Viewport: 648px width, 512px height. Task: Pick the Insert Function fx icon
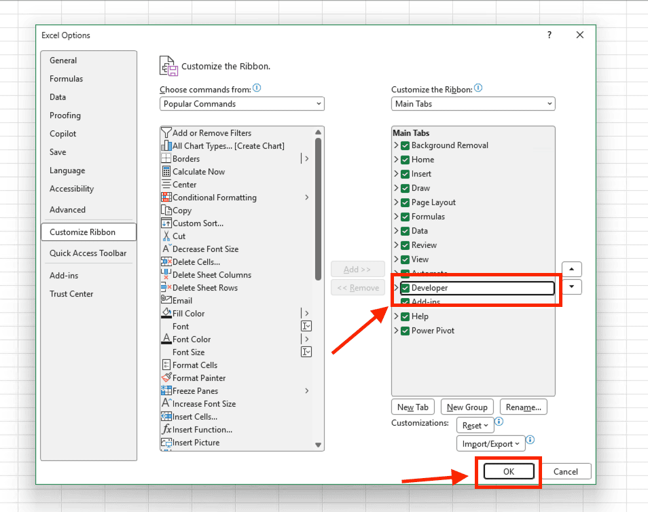pyautogui.click(x=166, y=429)
